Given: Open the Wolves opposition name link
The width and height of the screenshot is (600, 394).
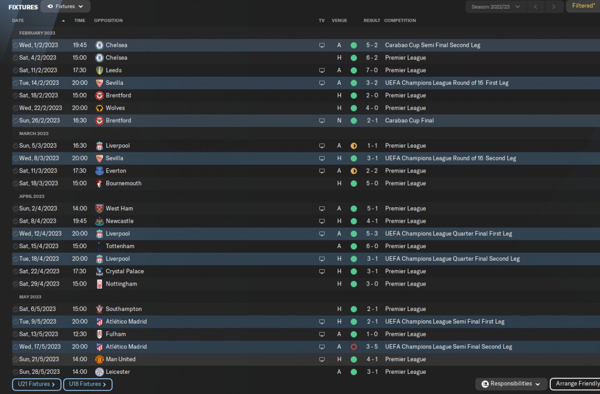Looking at the screenshot, I should point(115,108).
